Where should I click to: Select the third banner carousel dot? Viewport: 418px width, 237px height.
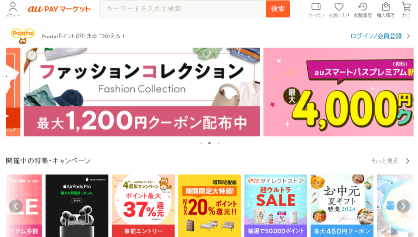tap(218, 143)
